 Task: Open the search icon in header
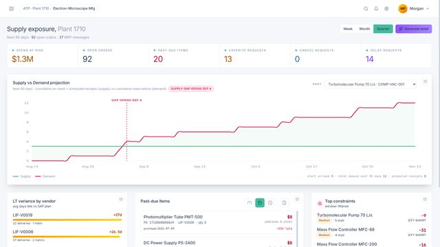click(x=366, y=9)
